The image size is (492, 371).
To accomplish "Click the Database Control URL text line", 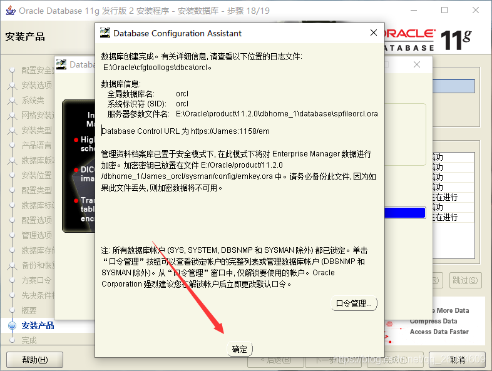I will tap(185, 131).
